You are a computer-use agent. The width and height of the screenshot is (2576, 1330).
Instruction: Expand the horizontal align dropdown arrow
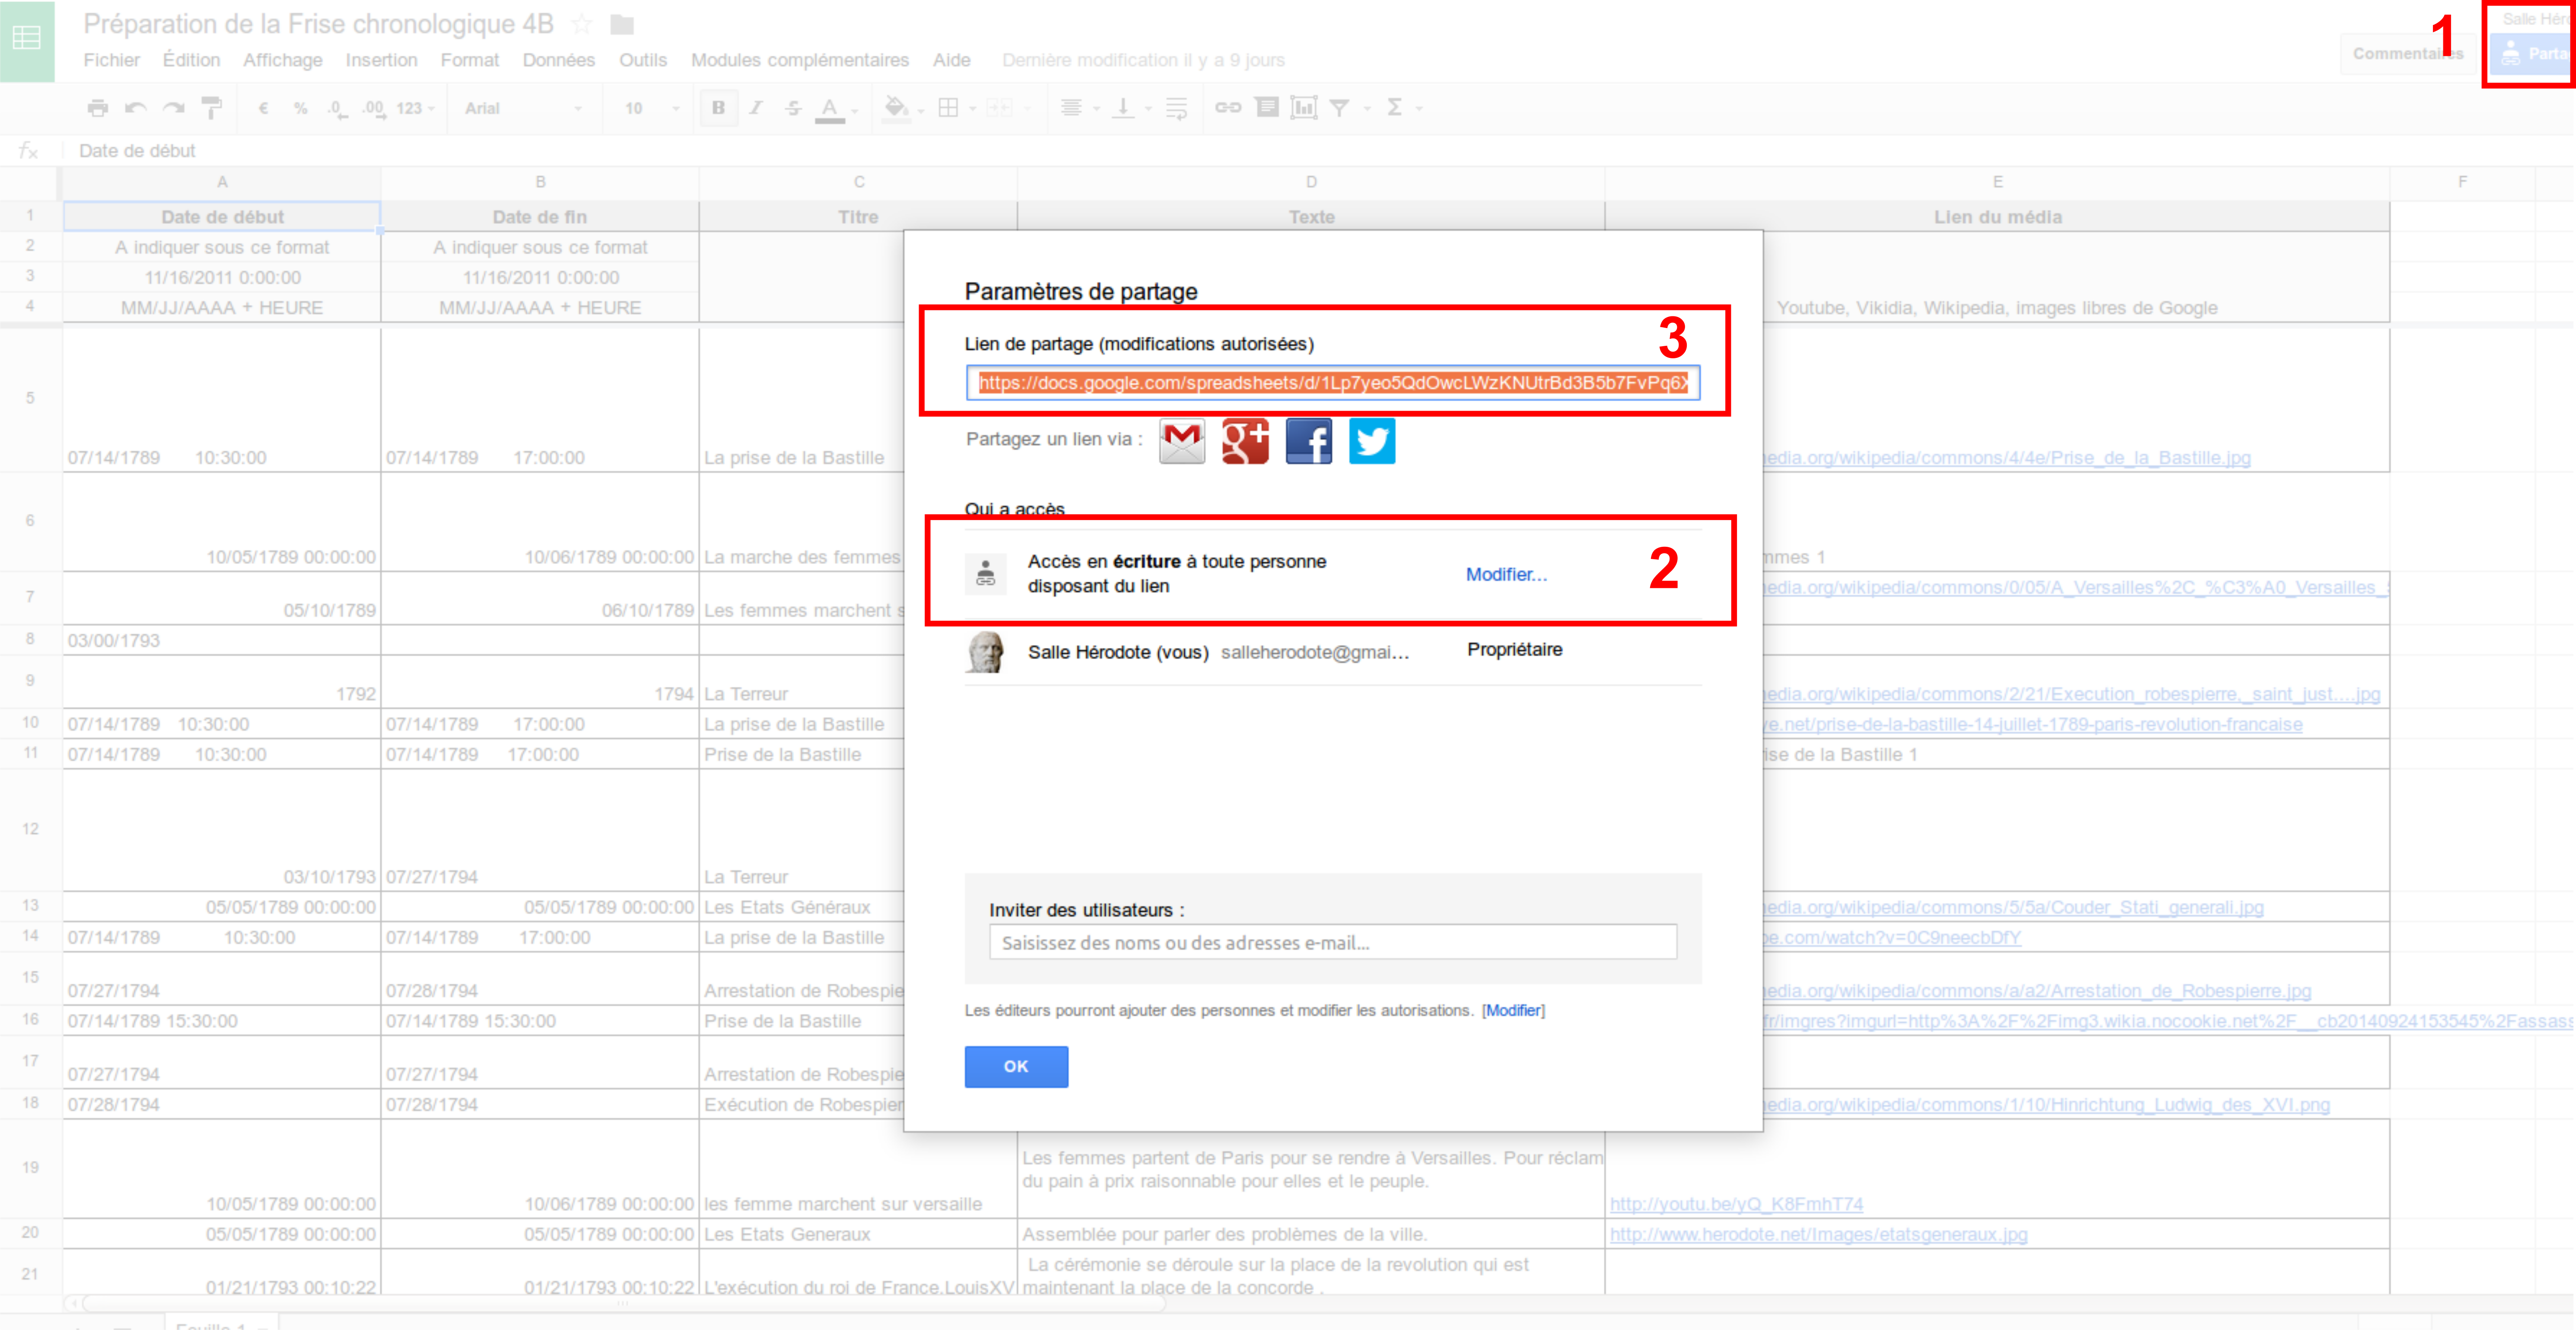point(1096,109)
